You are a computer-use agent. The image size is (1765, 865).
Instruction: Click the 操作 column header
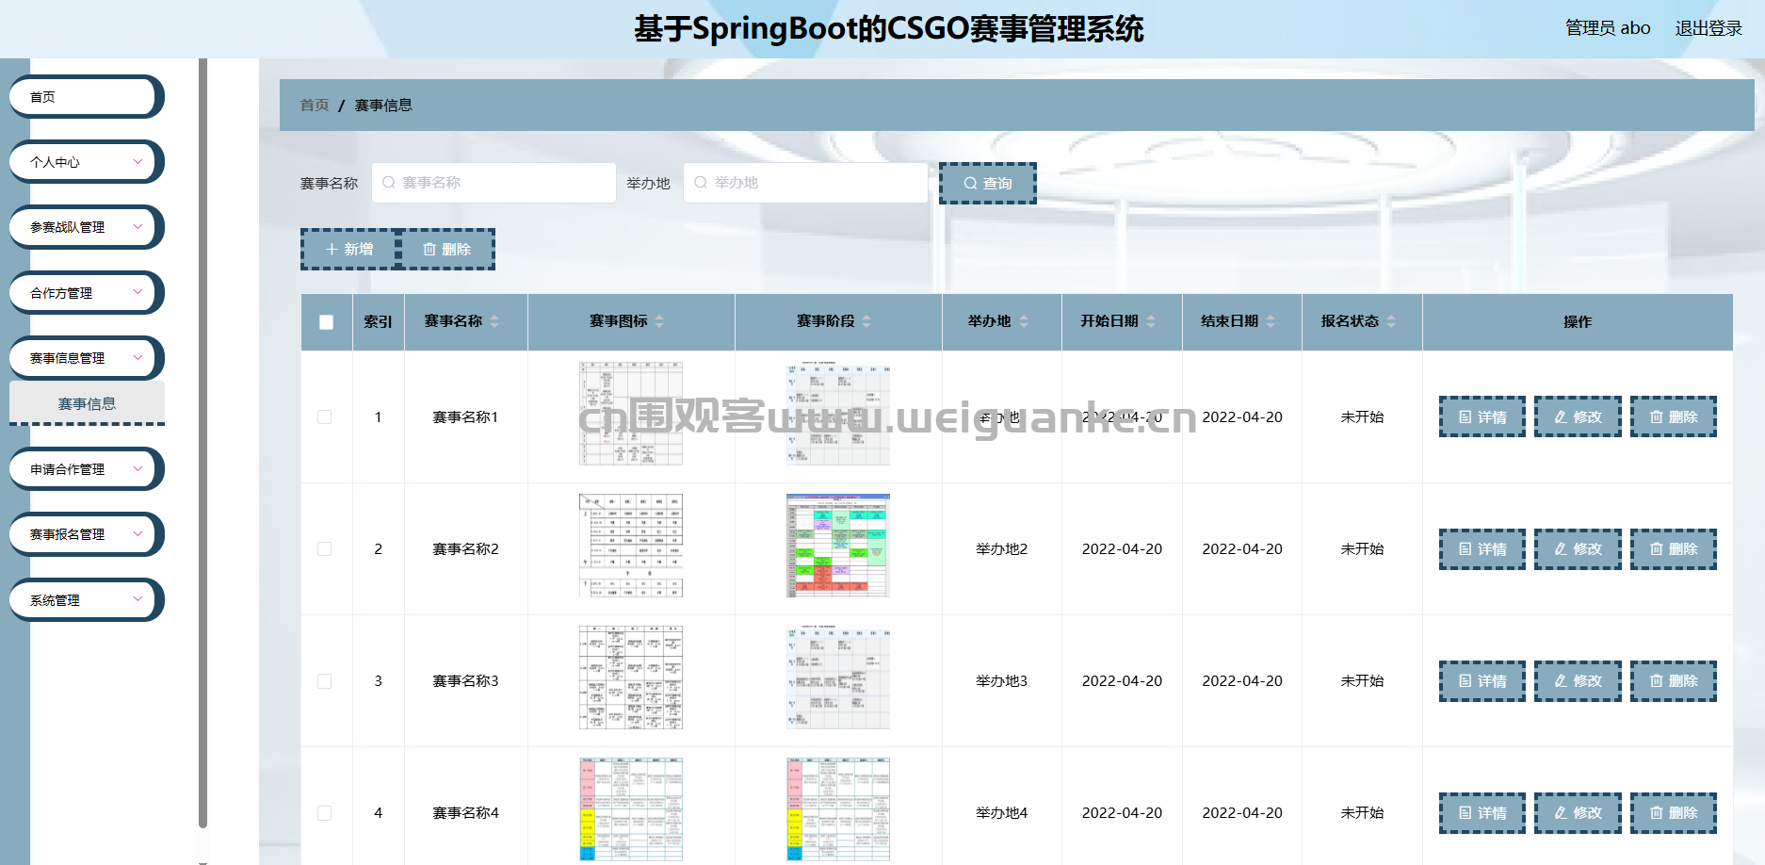click(1578, 322)
